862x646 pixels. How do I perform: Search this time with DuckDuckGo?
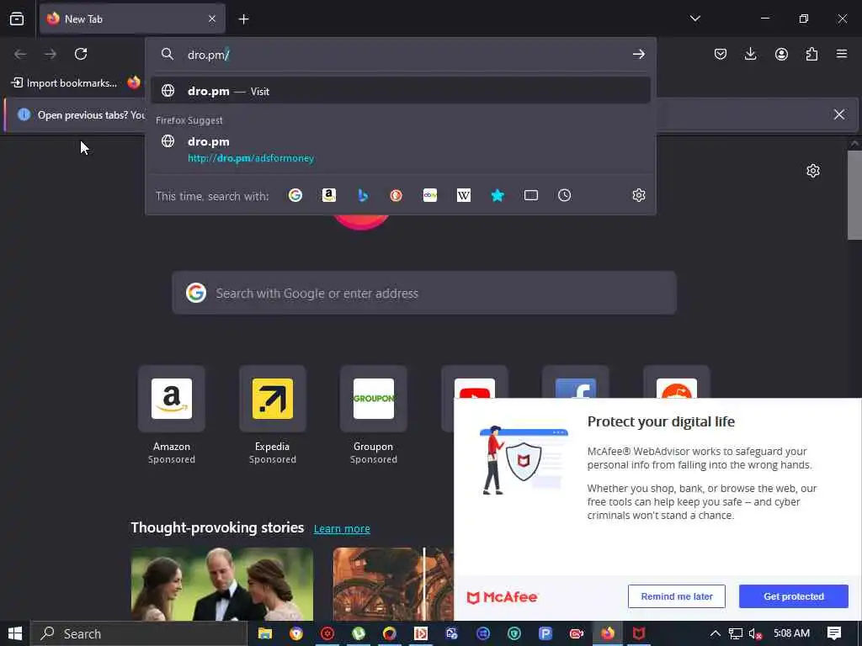point(396,195)
